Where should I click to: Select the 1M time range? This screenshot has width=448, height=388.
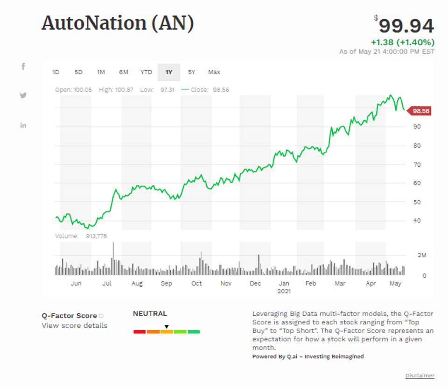[101, 72]
